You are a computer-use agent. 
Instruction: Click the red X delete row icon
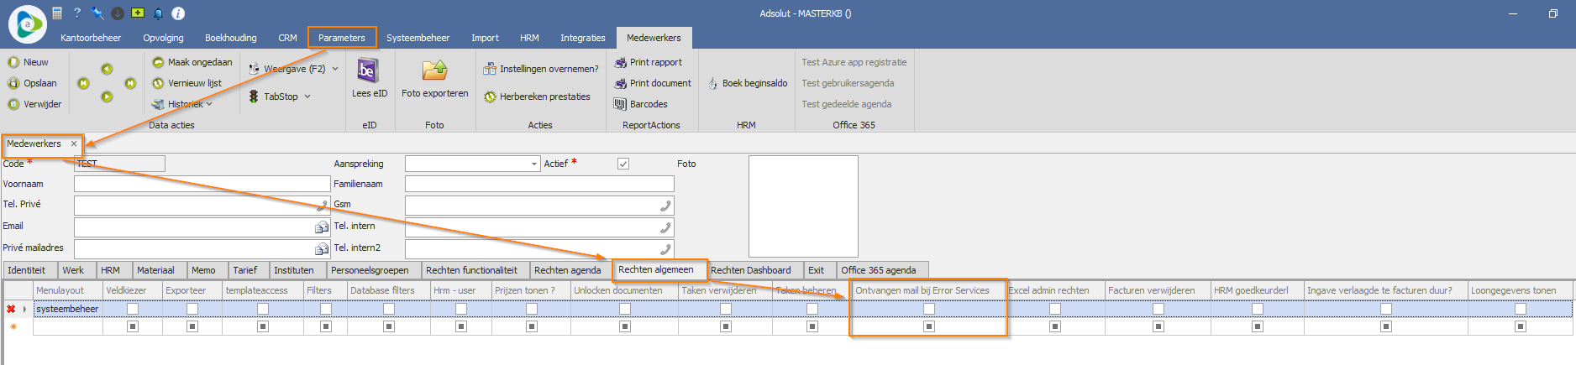coord(11,309)
